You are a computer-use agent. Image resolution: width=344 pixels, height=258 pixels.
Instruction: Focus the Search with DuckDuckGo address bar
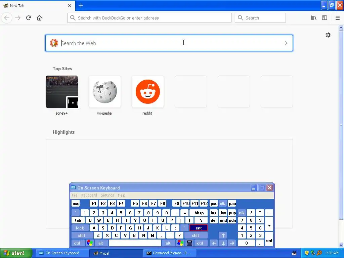coord(149,18)
